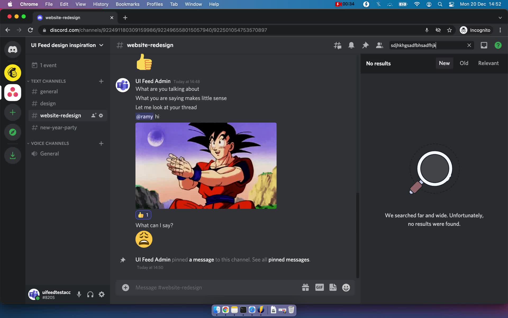Image resolution: width=508 pixels, height=318 pixels.
Task: Toggle deafen headphone button
Action: tap(90, 295)
